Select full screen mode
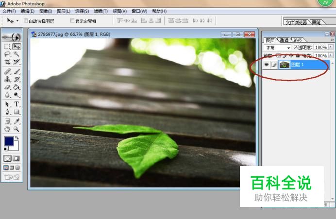 pos(17,168)
